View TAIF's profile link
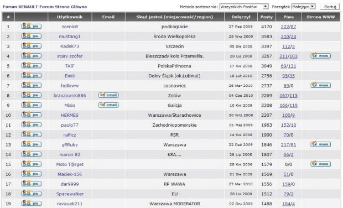The height and width of the screenshot is (208, 343). click(70, 66)
